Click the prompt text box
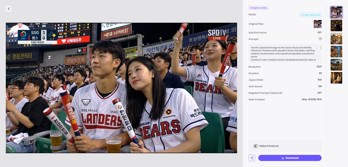 285,53
